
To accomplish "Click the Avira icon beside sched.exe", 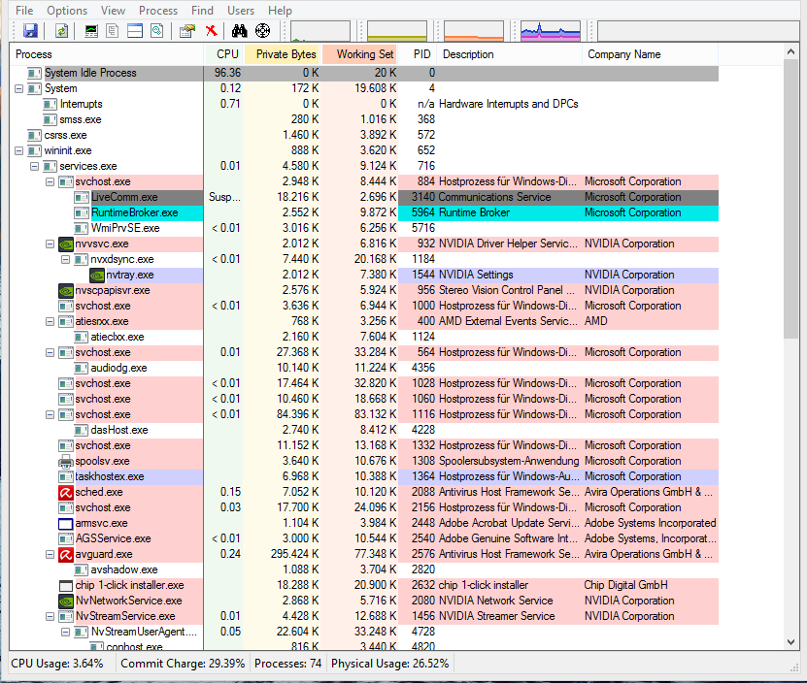I will coord(66,492).
